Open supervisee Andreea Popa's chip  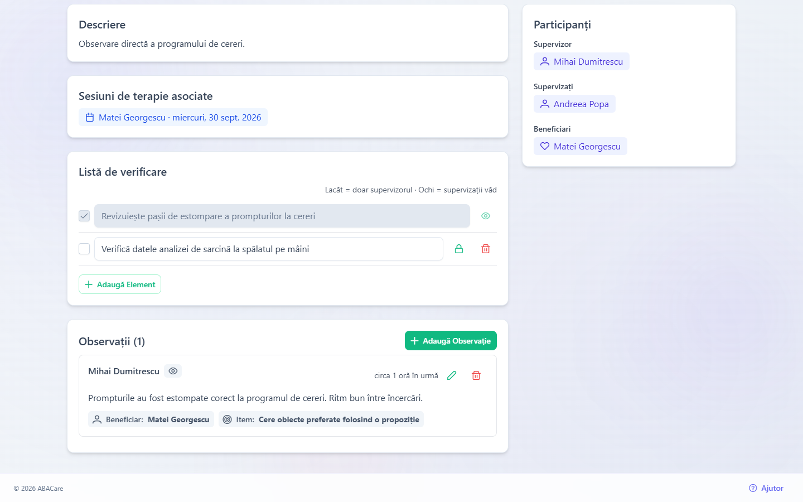pos(574,104)
